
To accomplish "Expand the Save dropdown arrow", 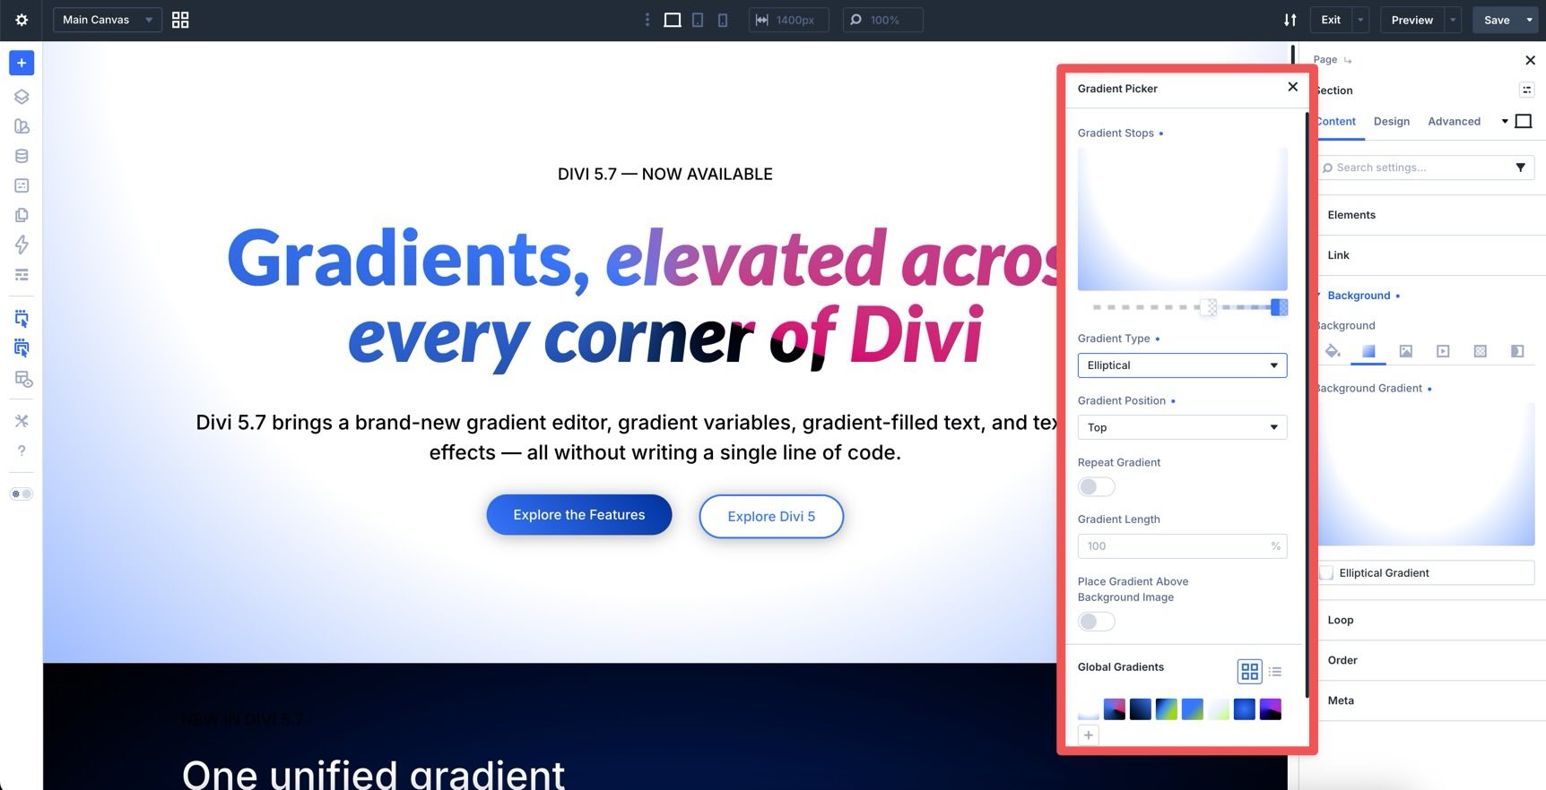I will 1530,20.
